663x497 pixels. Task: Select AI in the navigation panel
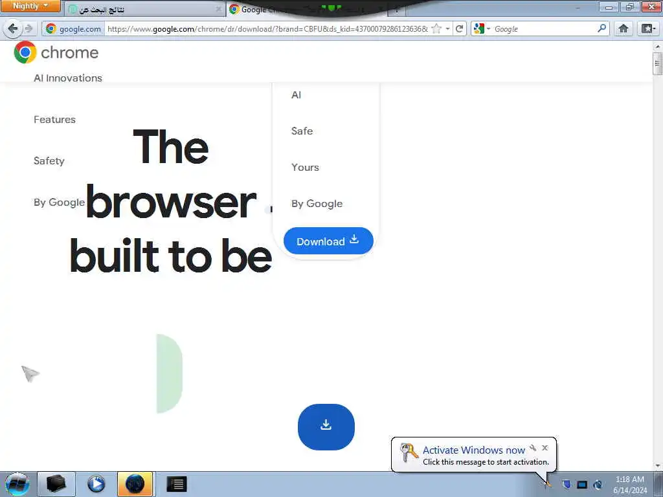coord(296,95)
